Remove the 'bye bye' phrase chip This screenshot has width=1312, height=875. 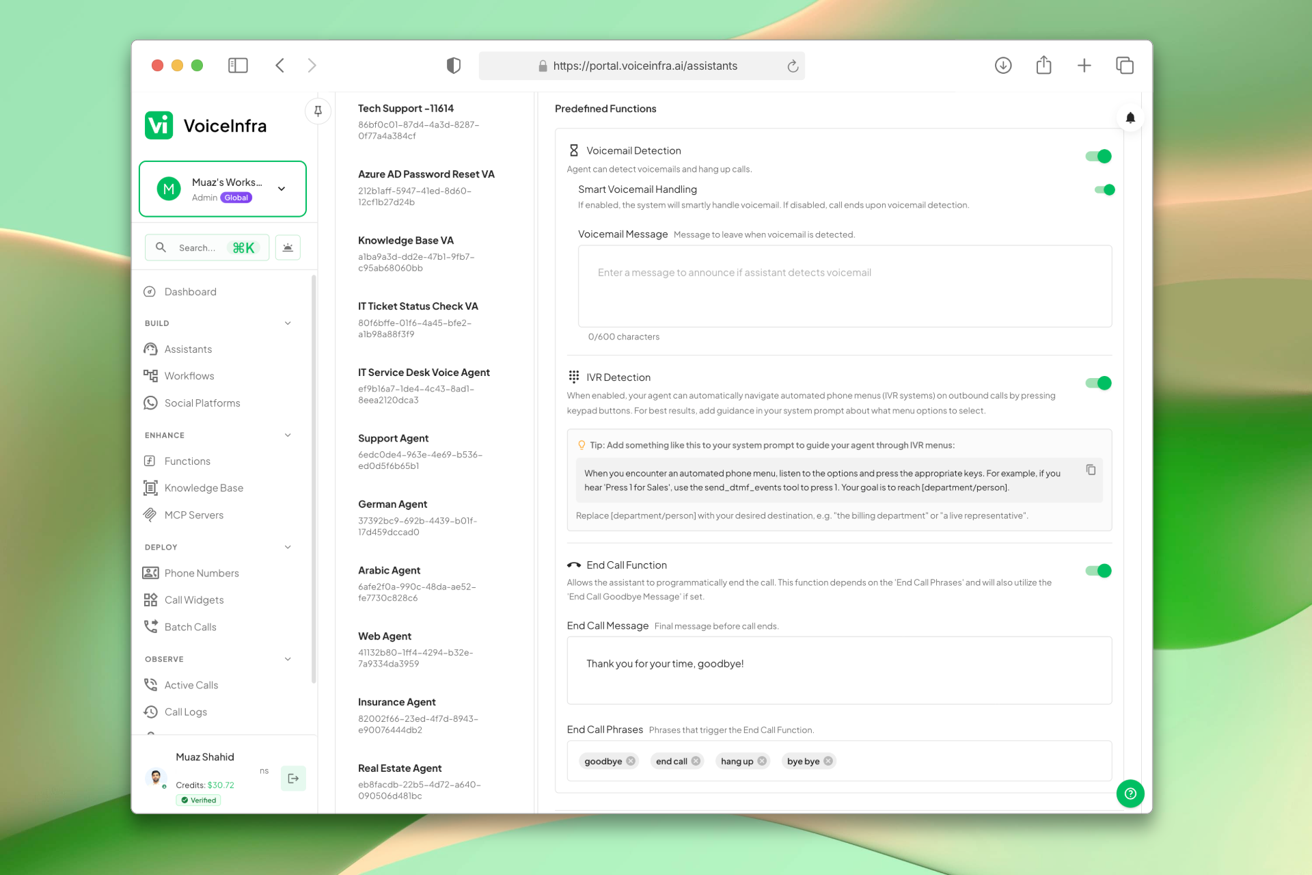click(x=828, y=761)
